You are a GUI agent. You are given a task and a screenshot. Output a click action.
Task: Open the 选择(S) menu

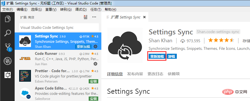(36, 10)
